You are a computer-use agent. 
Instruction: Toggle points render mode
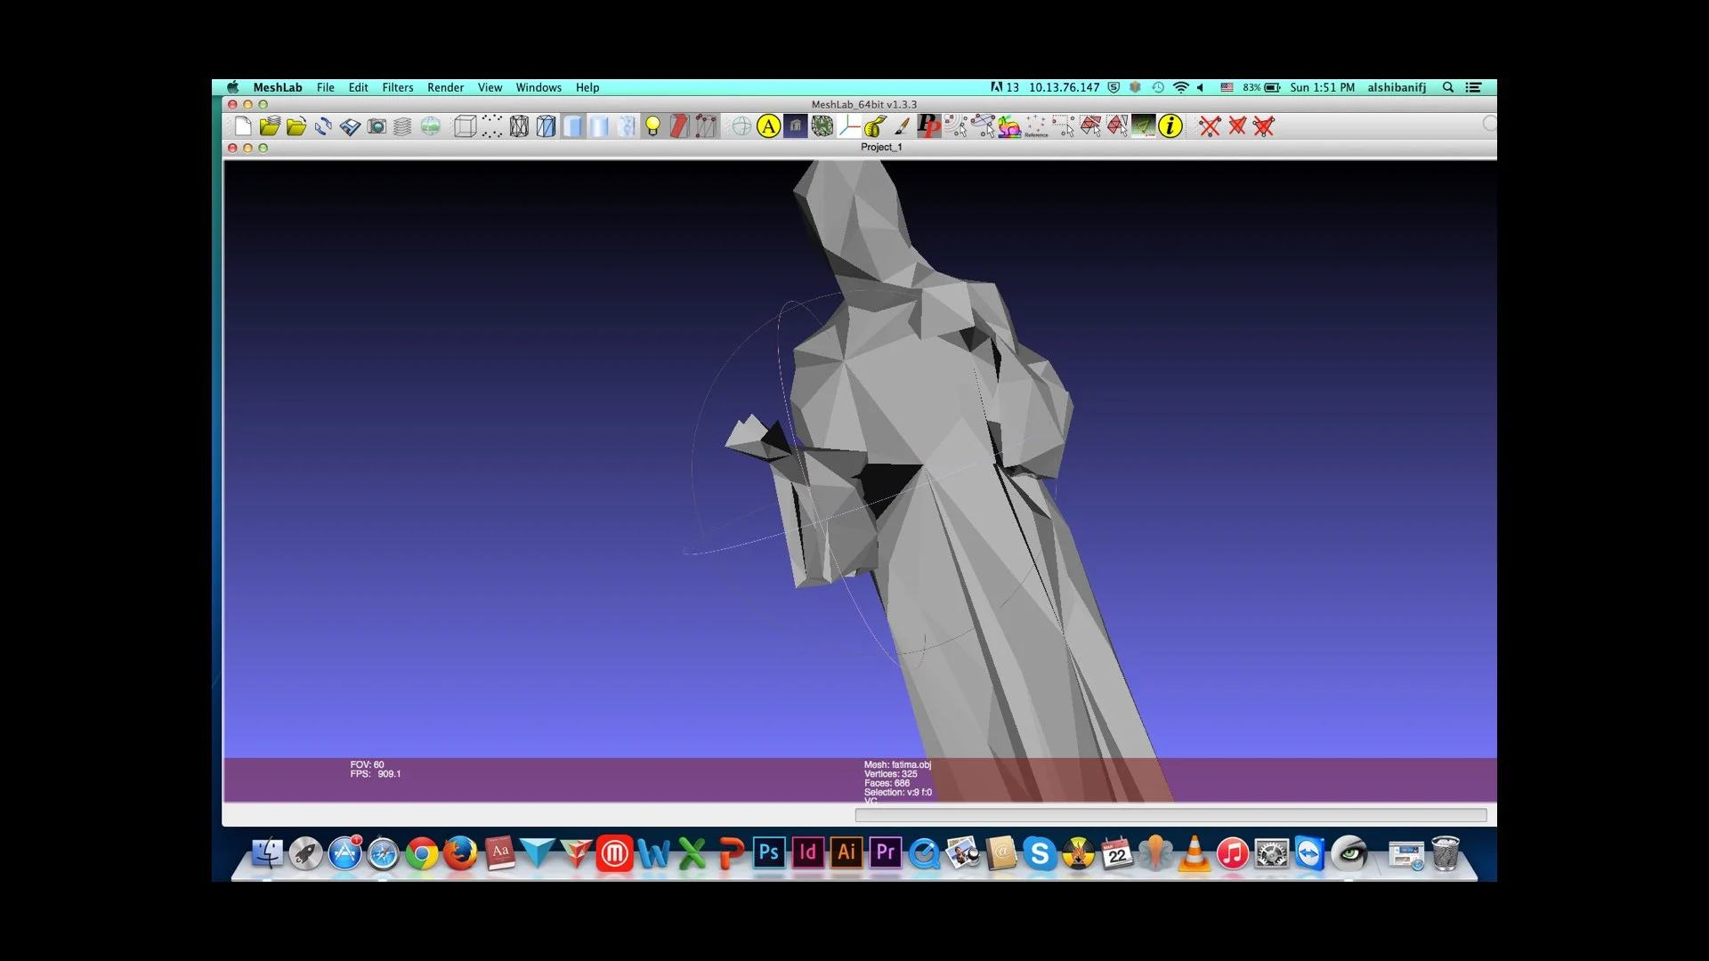coord(492,126)
